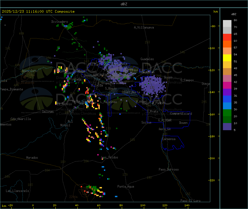Click the Carmensa blue boundary polygon

(172, 143)
